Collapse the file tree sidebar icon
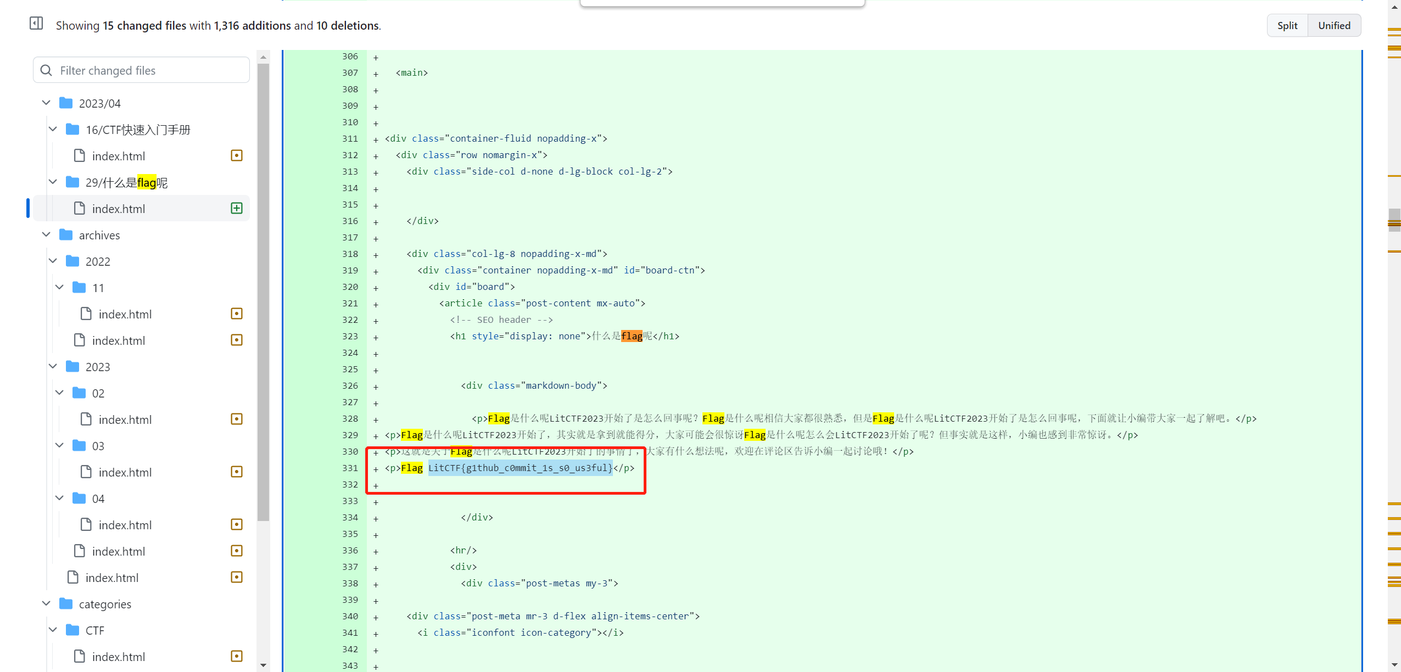The height and width of the screenshot is (672, 1401). pos(36,24)
